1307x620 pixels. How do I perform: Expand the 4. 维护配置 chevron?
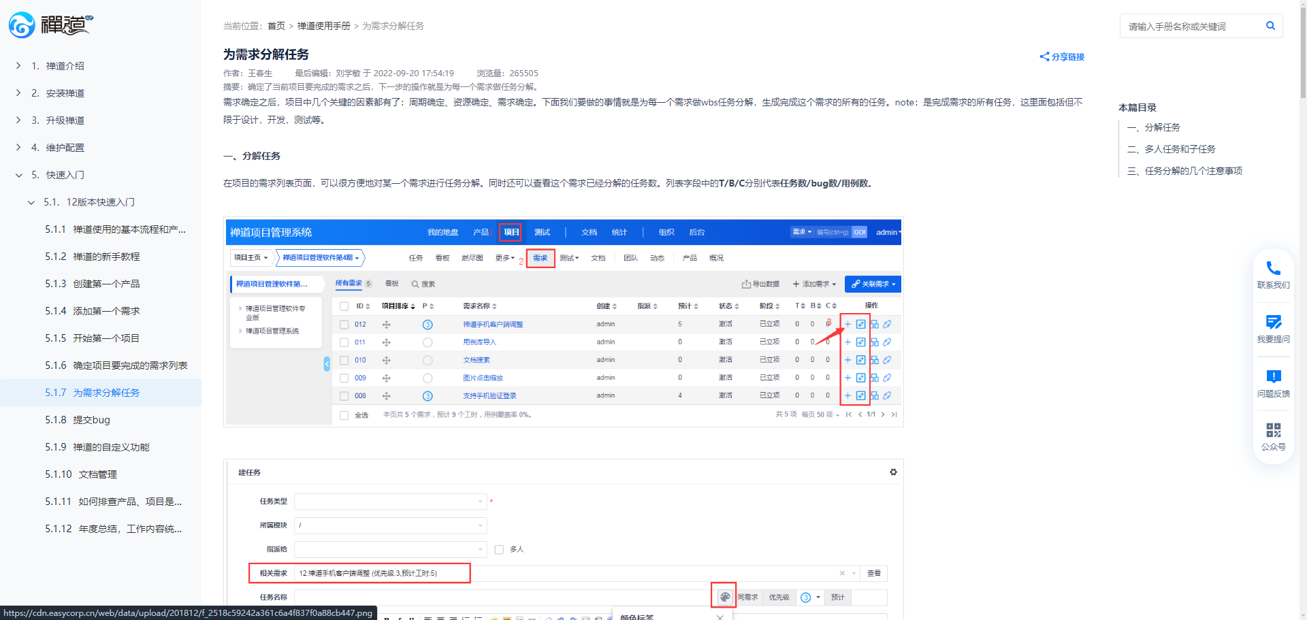coord(18,147)
